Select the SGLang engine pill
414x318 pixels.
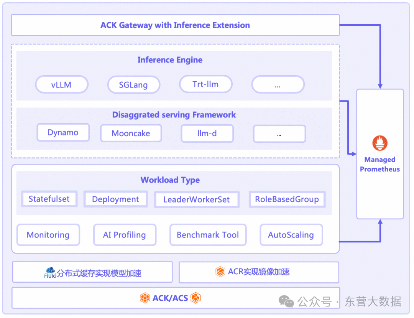coord(134,85)
